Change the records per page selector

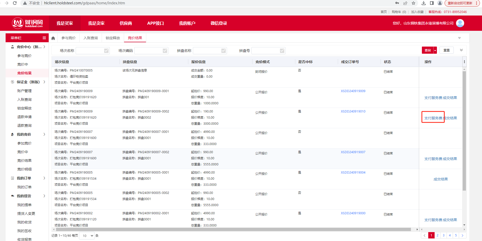(x=87, y=236)
